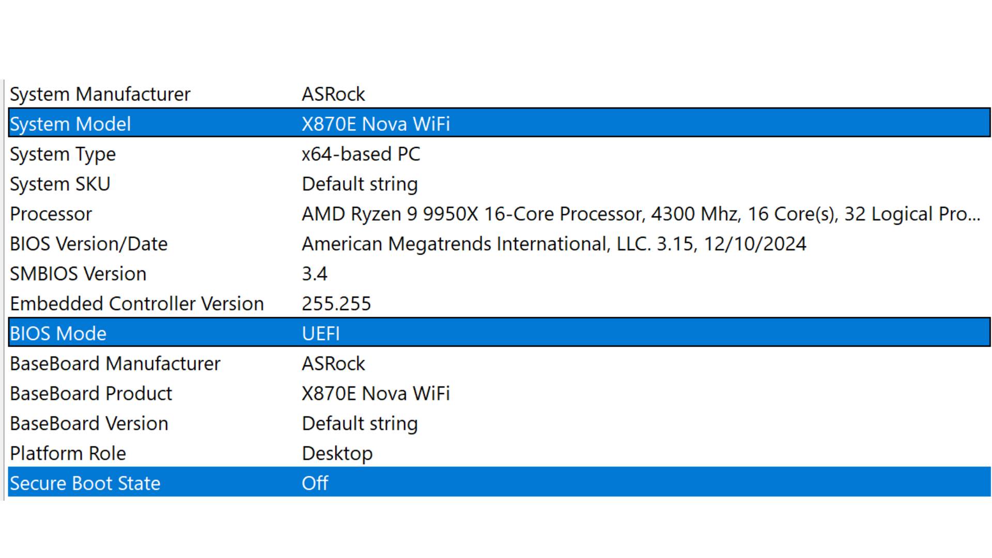This screenshot has height=558, width=992.
Task: Click the highlighted BIOS Mode row label
Action: 58,334
